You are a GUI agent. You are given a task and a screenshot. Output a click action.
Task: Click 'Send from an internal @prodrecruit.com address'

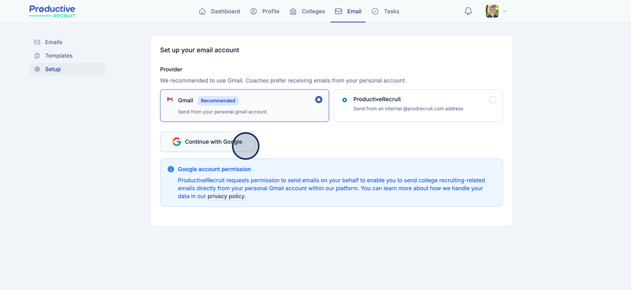point(408,109)
